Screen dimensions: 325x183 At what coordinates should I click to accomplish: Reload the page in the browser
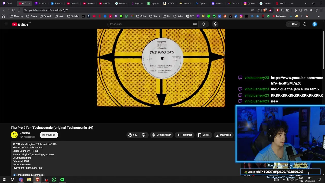14,10
